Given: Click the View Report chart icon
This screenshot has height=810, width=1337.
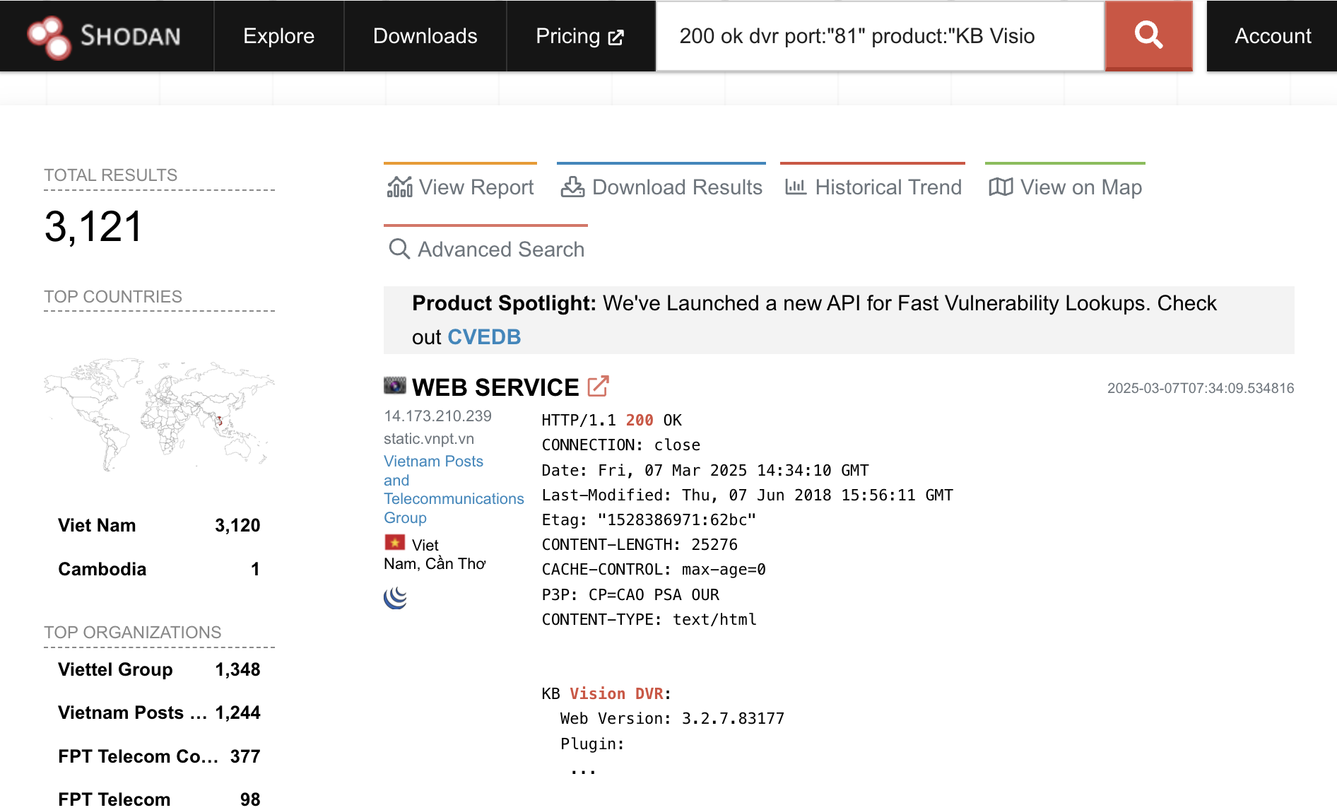Looking at the screenshot, I should coord(400,187).
